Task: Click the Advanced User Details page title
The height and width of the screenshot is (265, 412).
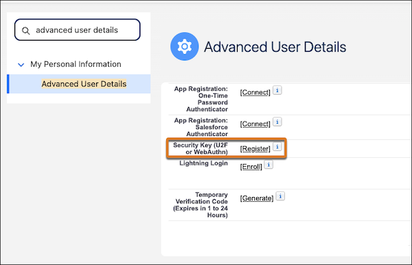Action: pyautogui.click(x=275, y=47)
